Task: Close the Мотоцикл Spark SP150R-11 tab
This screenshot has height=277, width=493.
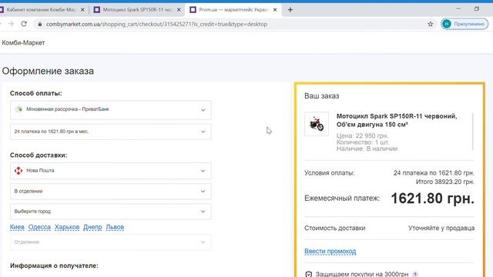Action: point(179,10)
